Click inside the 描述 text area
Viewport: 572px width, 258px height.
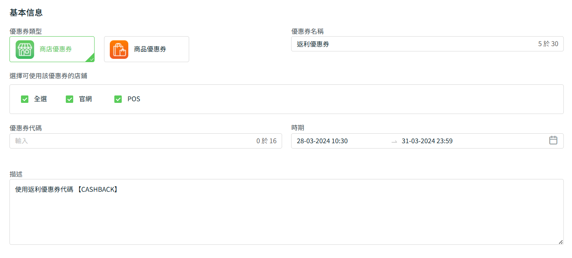click(286, 214)
